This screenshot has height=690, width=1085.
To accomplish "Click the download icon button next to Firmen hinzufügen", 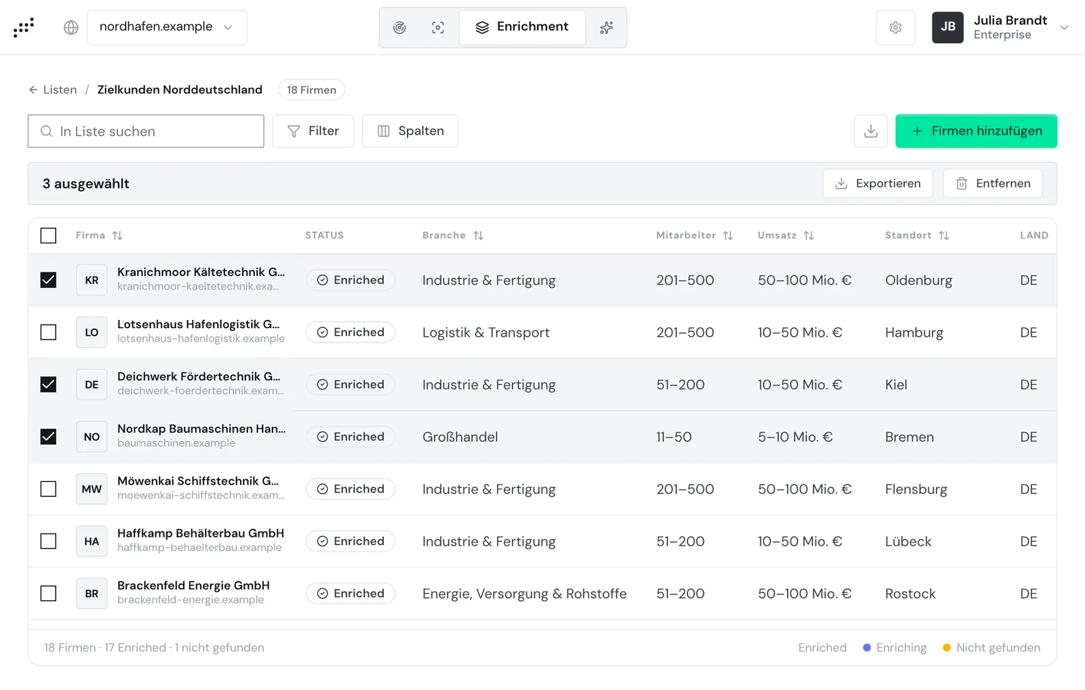I will (871, 131).
